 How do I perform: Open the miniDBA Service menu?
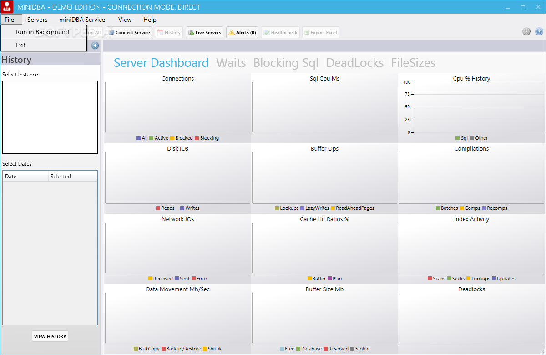pyautogui.click(x=82, y=20)
